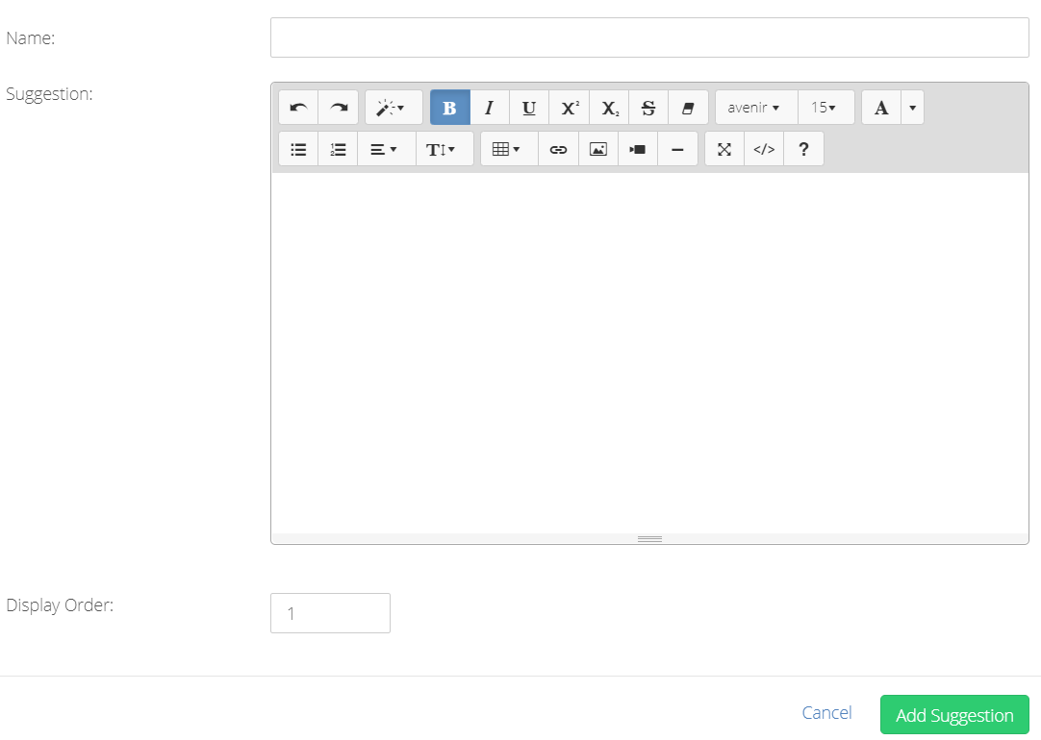This screenshot has width=1041, height=740.
Task: Open the avenir font family dropdown
Action: (x=757, y=108)
